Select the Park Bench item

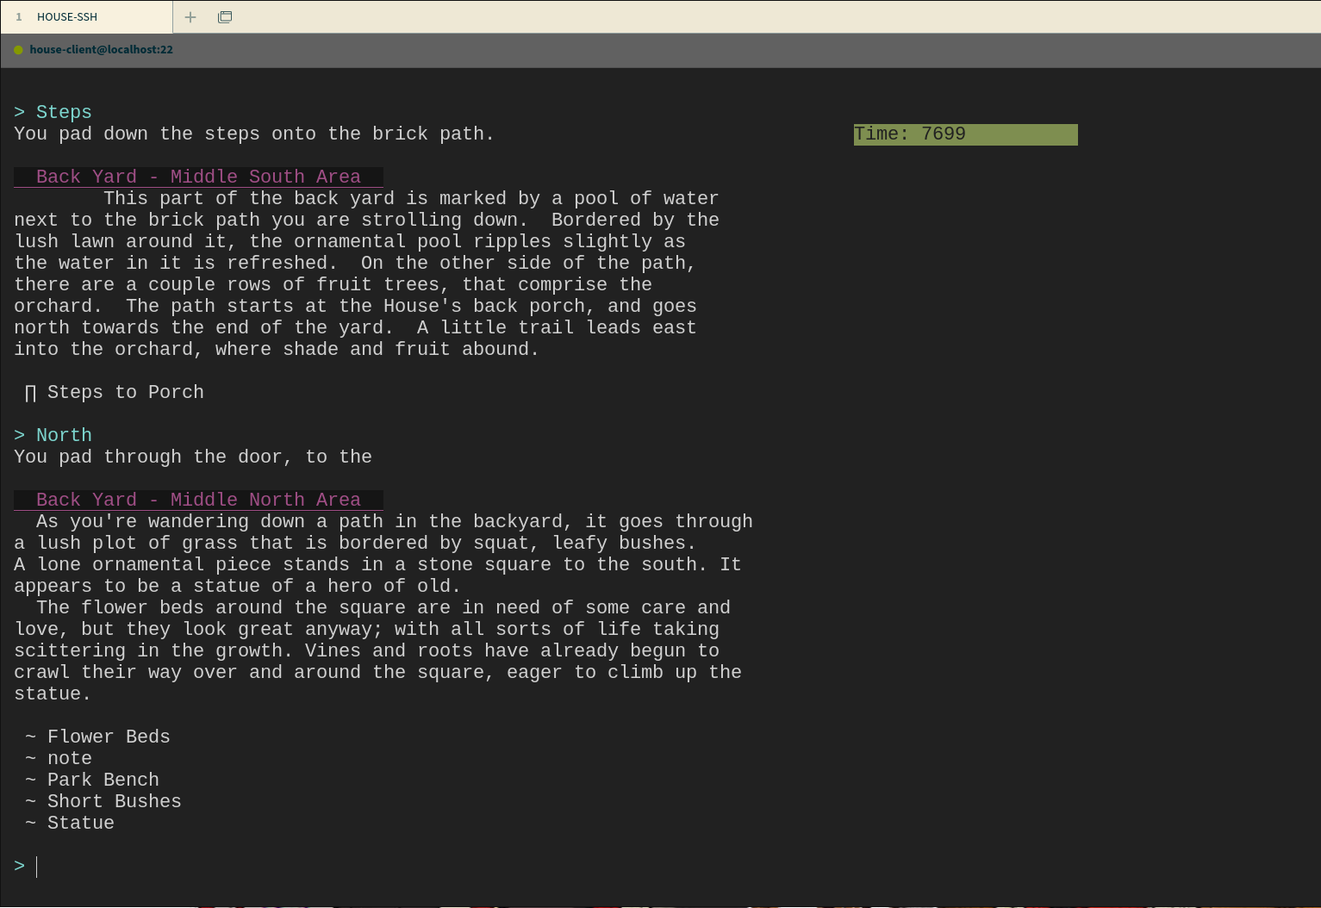[x=103, y=780]
